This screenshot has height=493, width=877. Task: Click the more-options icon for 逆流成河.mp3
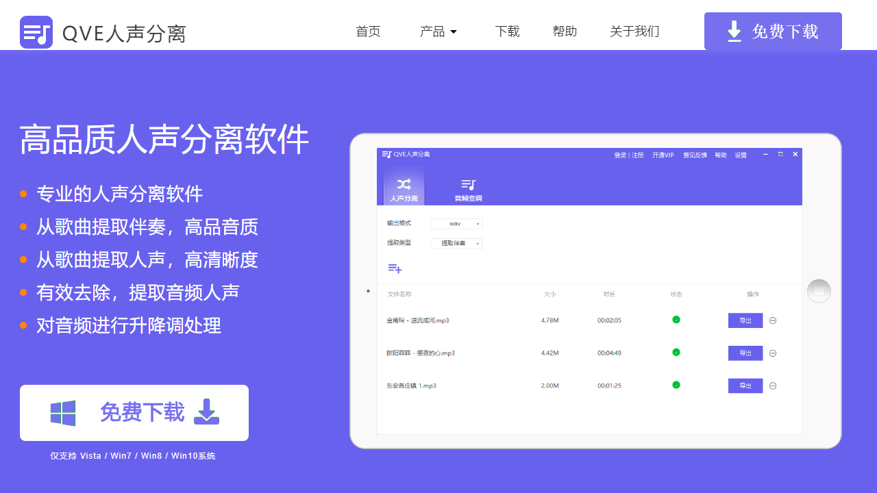pos(773,320)
